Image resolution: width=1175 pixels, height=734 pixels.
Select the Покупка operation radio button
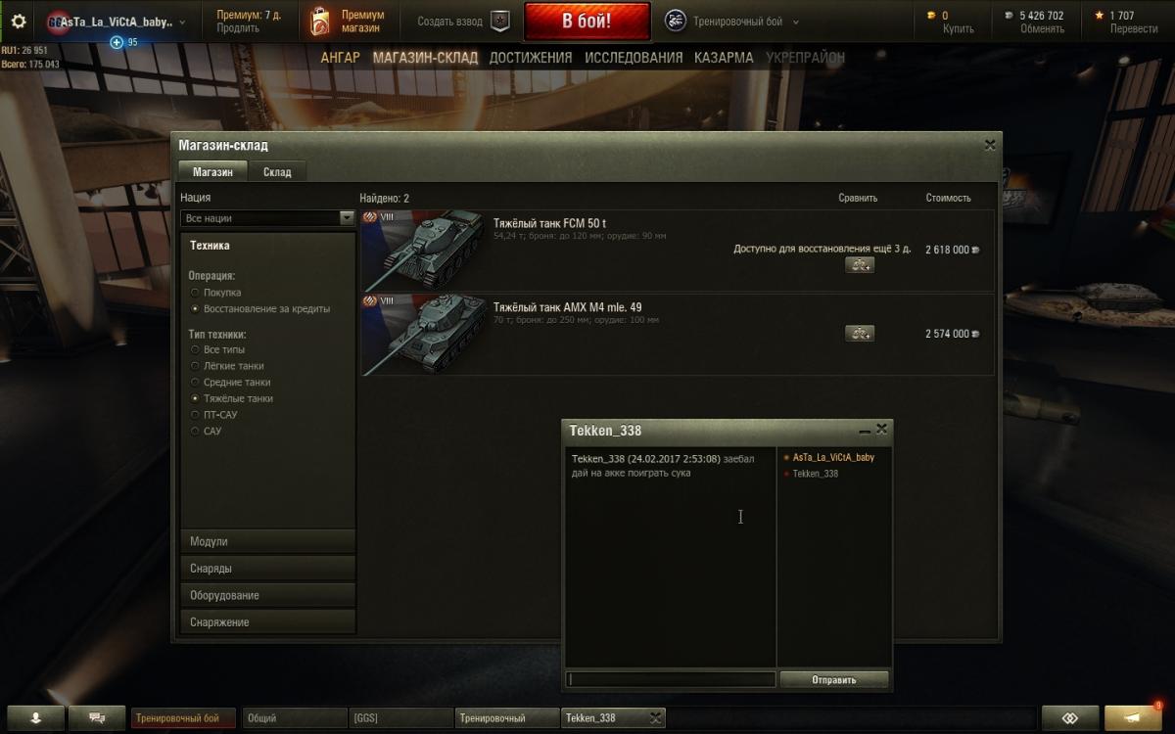(x=195, y=293)
